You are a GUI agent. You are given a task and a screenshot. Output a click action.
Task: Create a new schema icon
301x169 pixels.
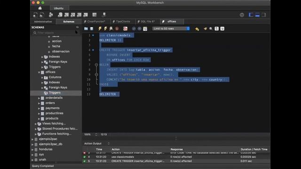pos(60,15)
